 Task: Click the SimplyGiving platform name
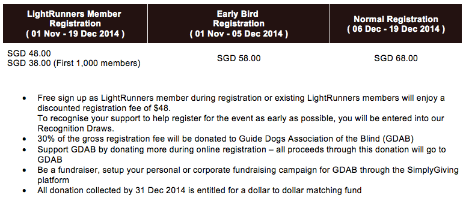(x=433, y=170)
